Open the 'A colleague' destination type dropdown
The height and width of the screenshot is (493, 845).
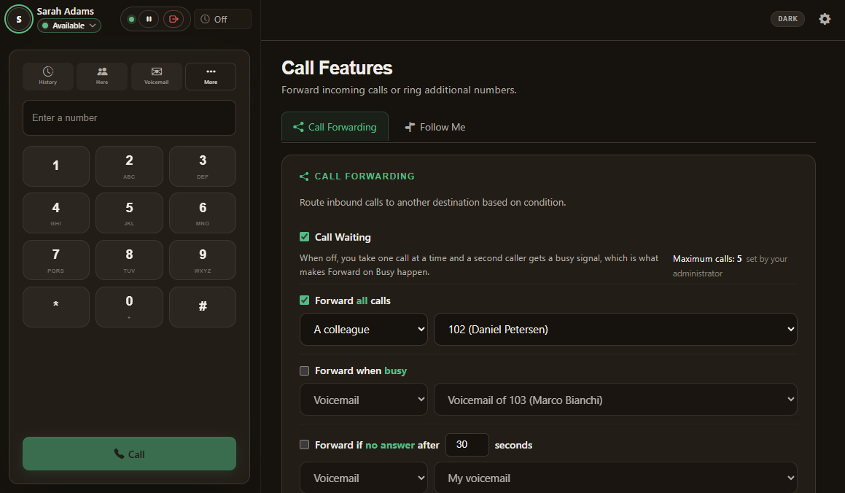(364, 329)
